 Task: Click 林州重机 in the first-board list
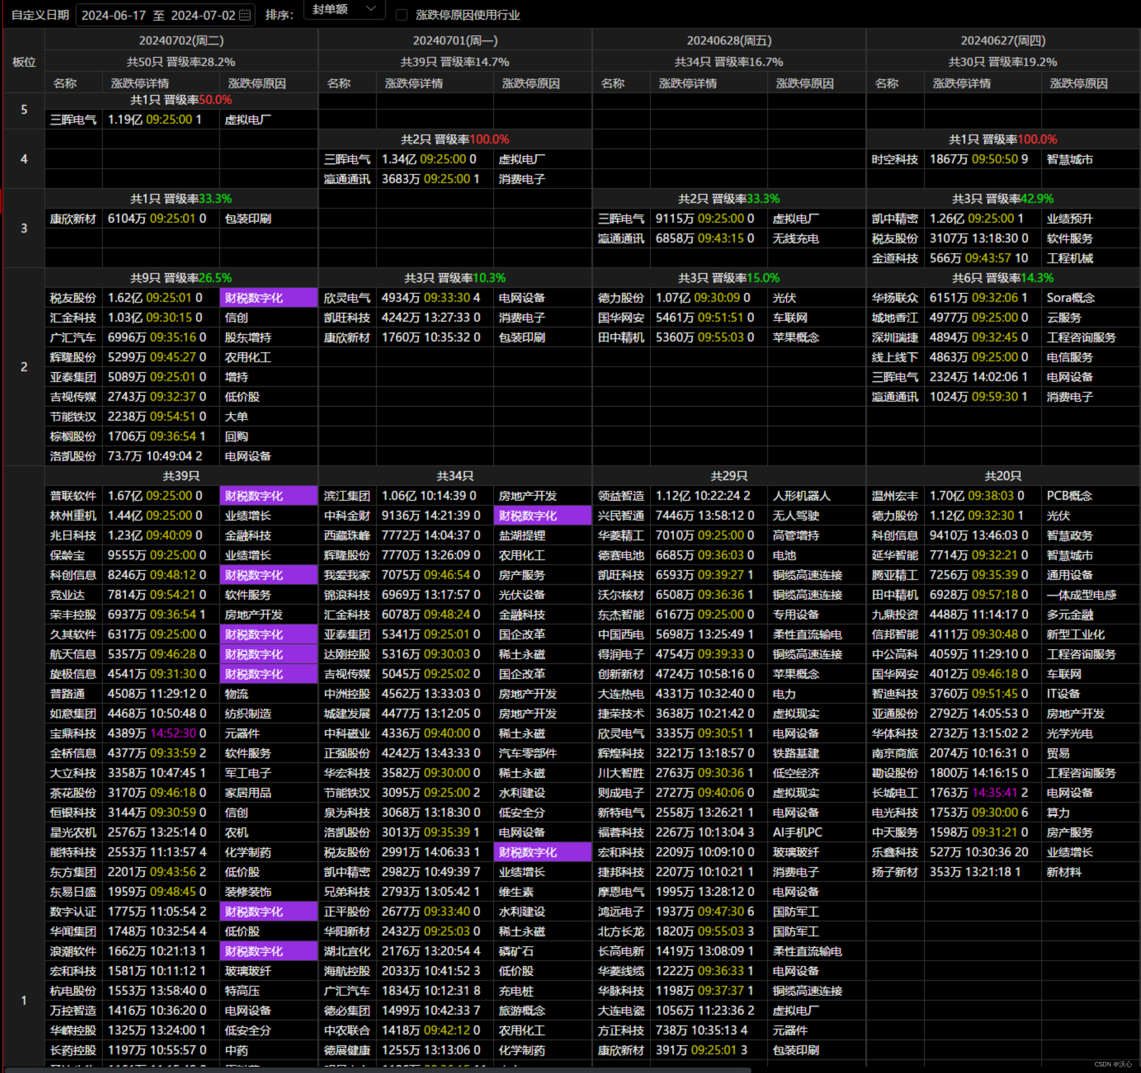[x=74, y=516]
